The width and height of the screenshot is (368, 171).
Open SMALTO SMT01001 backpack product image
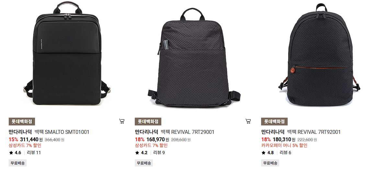(x=67, y=53)
